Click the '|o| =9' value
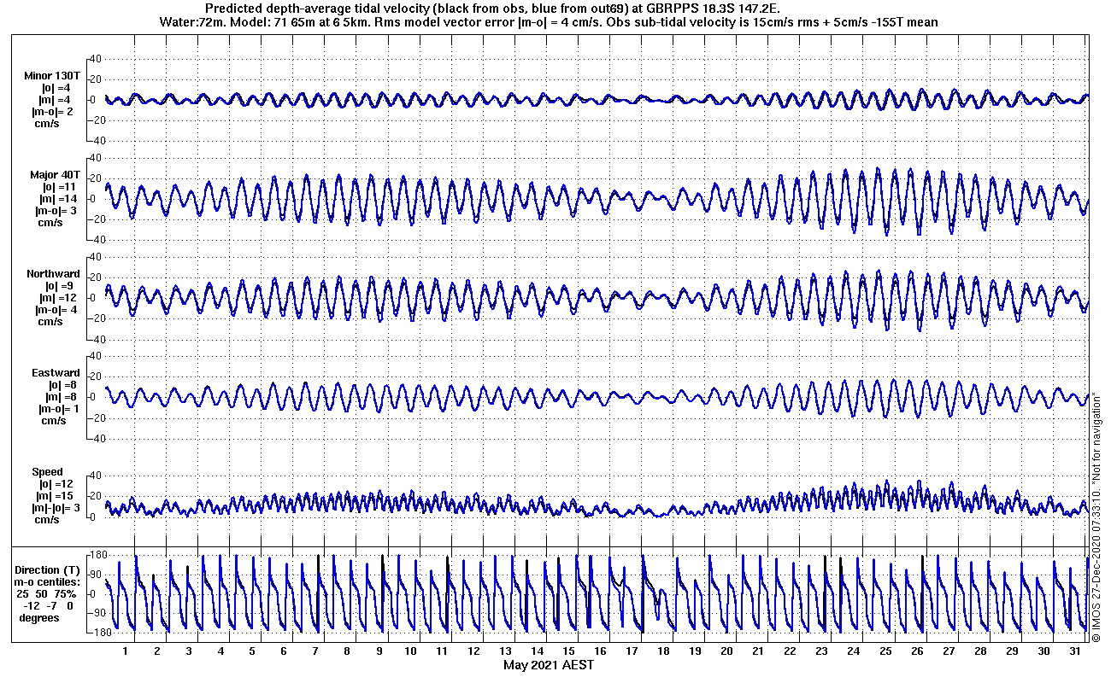The width and height of the screenshot is (1111, 683). [x=59, y=286]
